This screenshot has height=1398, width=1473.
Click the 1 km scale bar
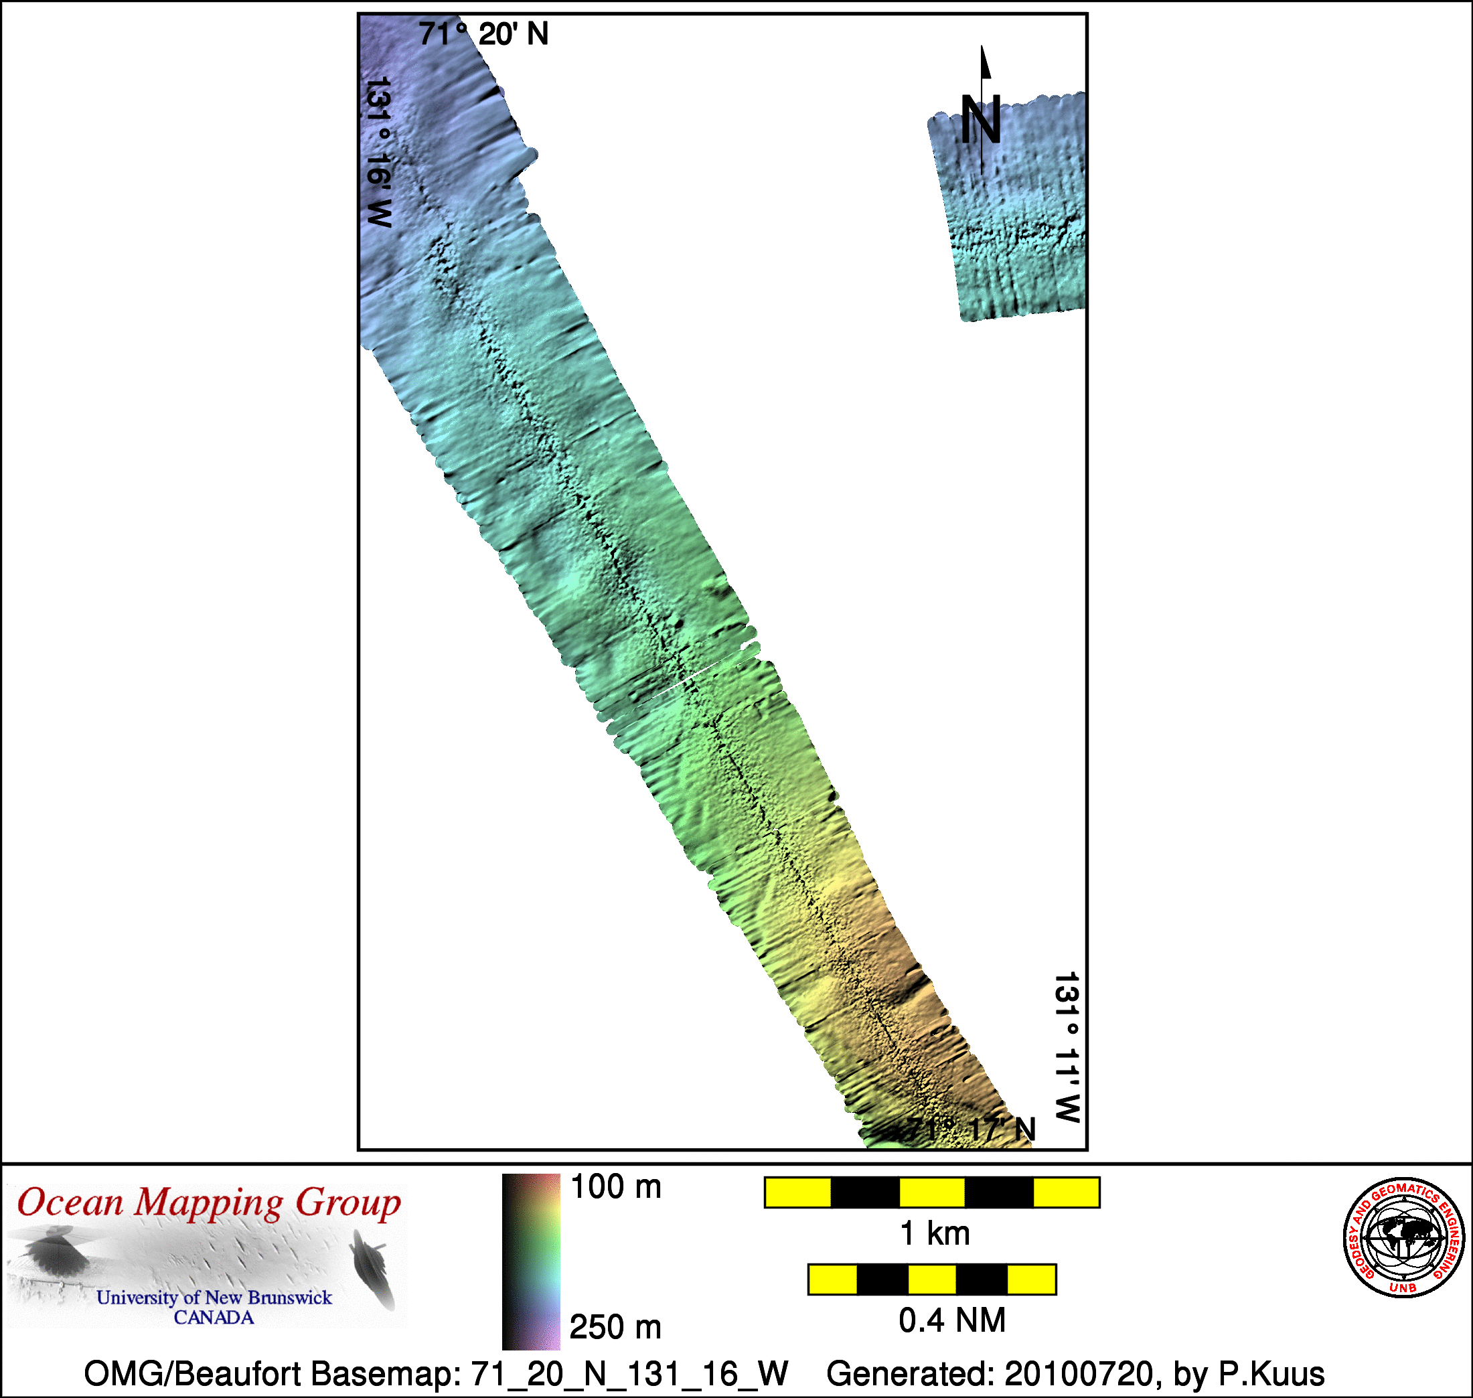pos(932,1192)
